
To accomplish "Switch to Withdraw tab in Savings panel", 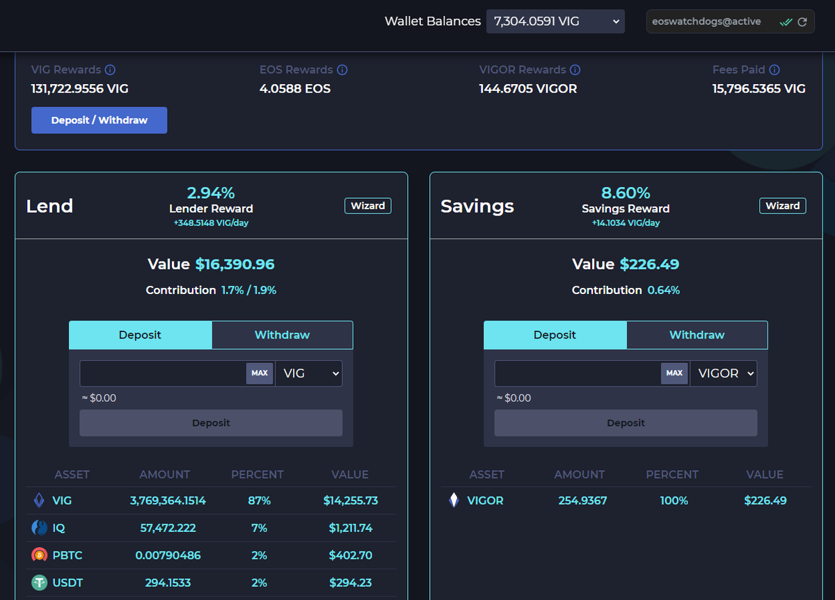I will click(x=697, y=335).
